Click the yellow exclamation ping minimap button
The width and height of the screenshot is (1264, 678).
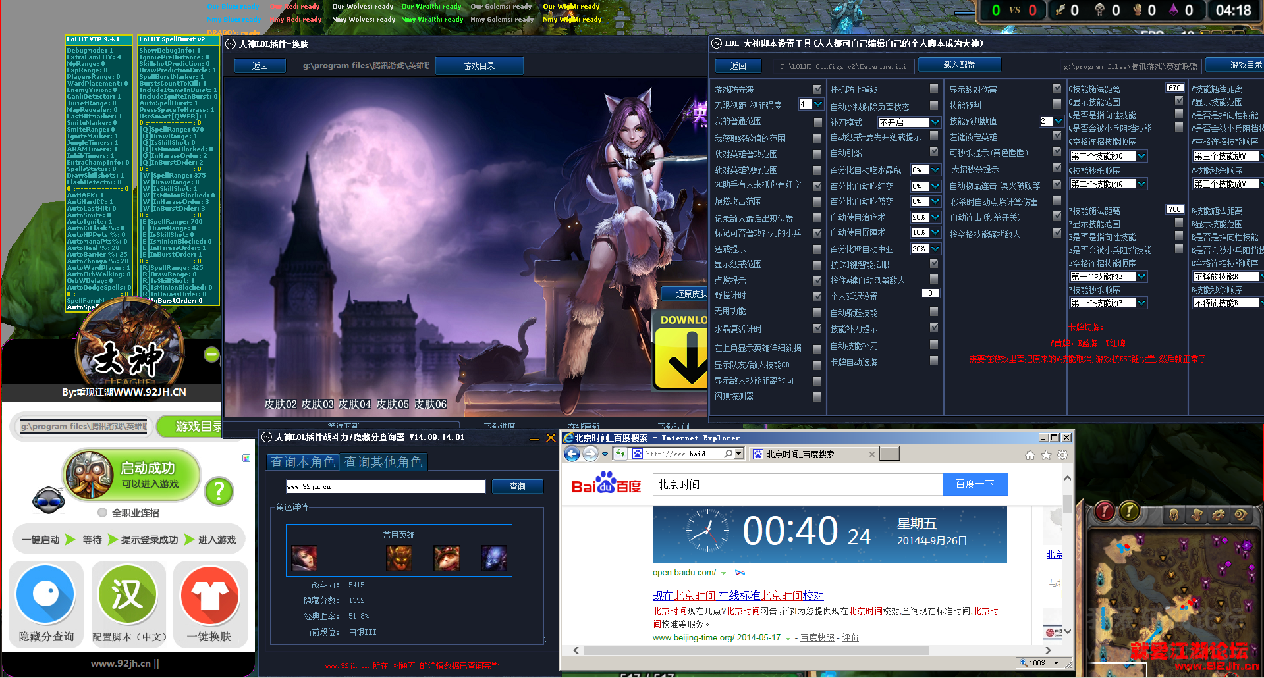1129,511
